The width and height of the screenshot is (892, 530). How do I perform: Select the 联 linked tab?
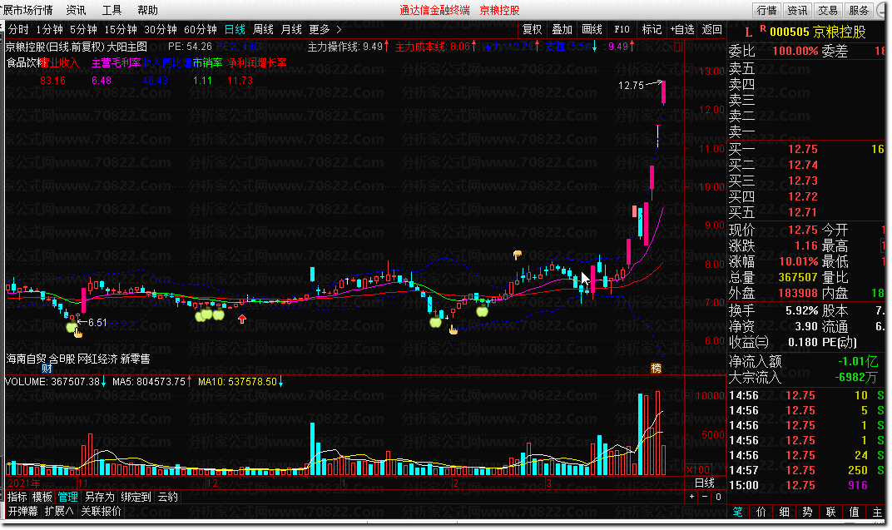(x=830, y=512)
